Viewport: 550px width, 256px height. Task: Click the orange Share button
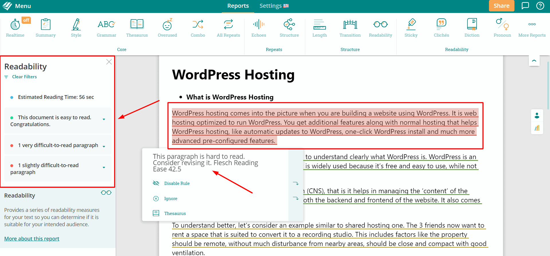tap(501, 6)
